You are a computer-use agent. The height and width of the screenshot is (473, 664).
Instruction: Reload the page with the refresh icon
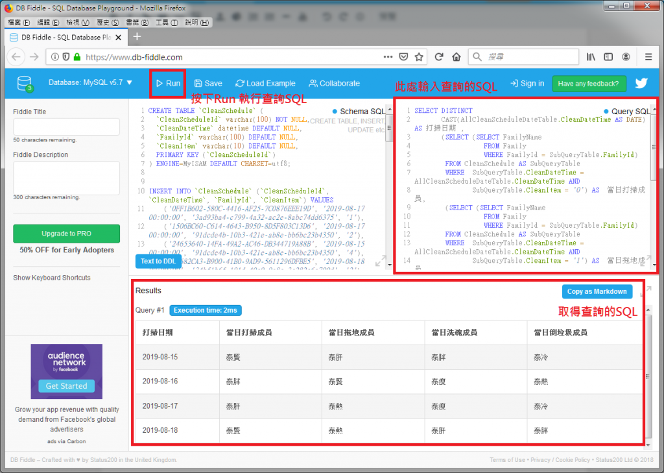(439, 57)
